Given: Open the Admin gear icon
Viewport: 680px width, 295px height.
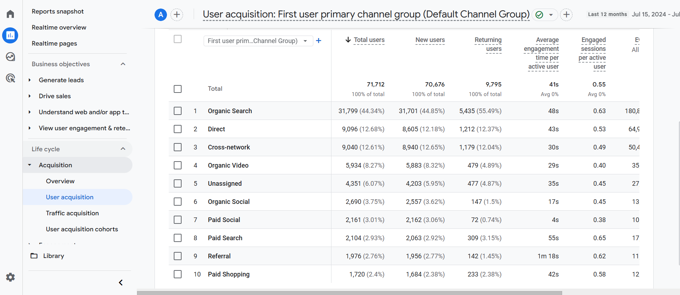Looking at the screenshot, I should point(10,277).
